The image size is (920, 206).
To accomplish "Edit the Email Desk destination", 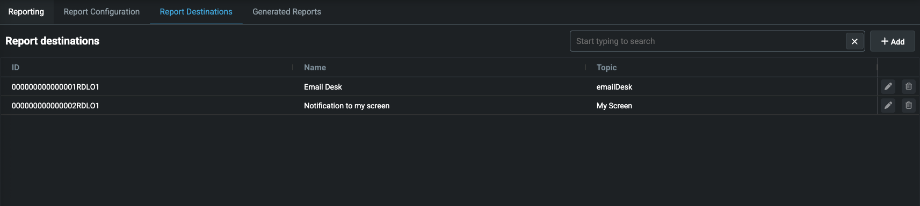I will click(x=888, y=86).
